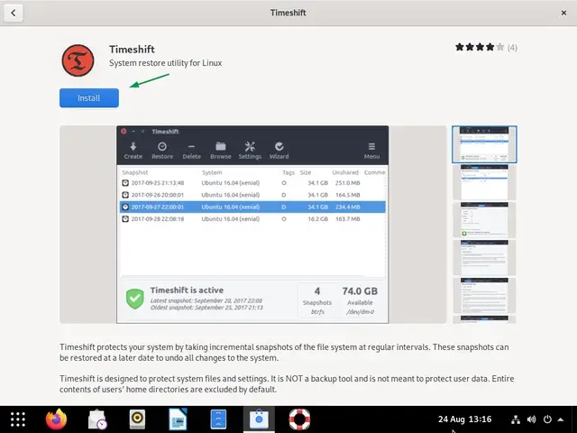Viewport: 577px width, 433px height.
Task: Click Delete icon in screenshot toolbar
Action: coord(192,151)
